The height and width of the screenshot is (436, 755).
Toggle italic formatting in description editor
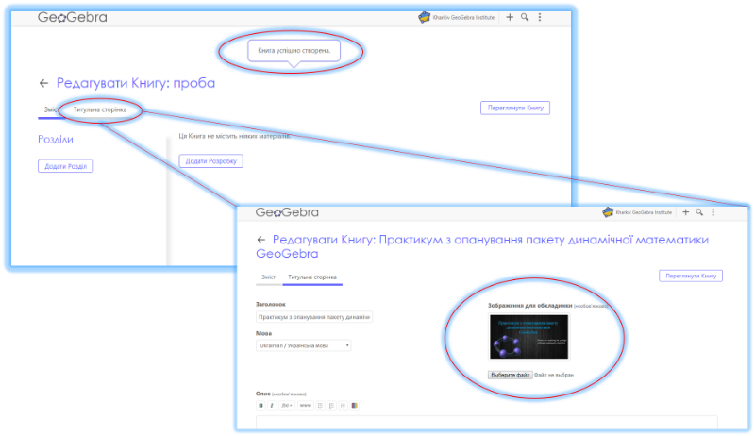(272, 406)
